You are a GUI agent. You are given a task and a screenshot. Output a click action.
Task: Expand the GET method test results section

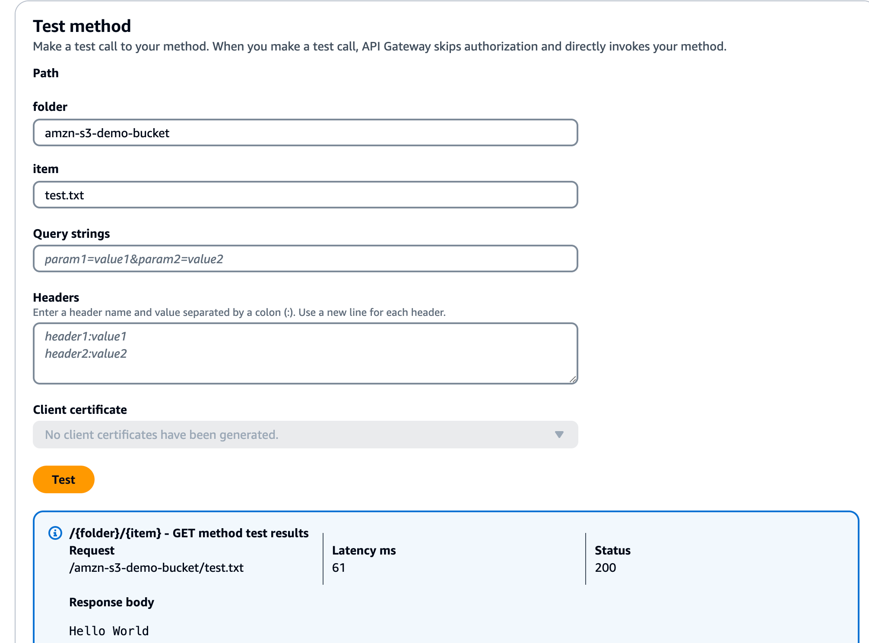coord(189,533)
